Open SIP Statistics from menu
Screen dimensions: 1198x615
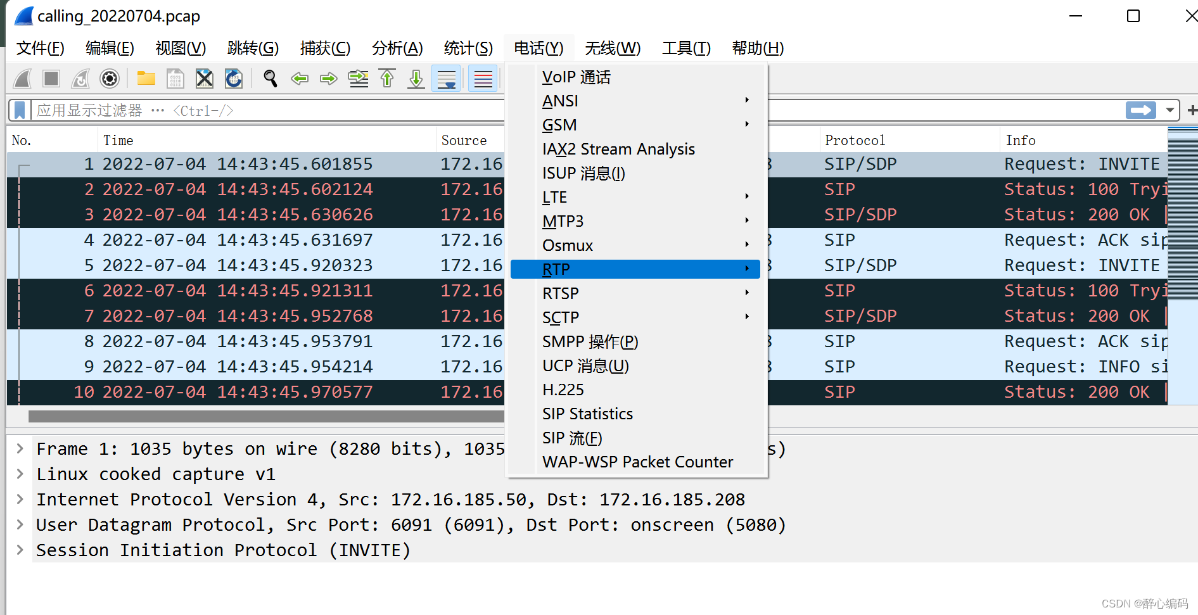tap(635, 414)
